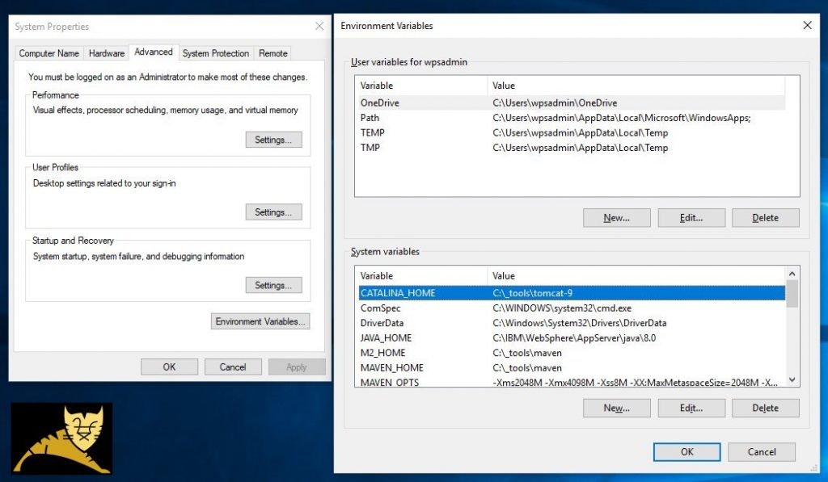Screen dimensions: 828x482
Task: Go to the Remote tab
Action: tap(272, 53)
